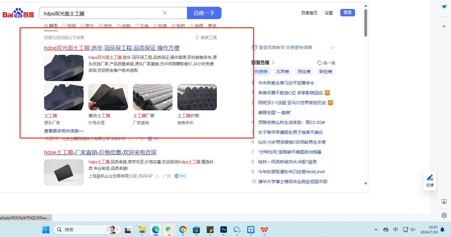Click the sidebar plus add icon

coord(444,27)
